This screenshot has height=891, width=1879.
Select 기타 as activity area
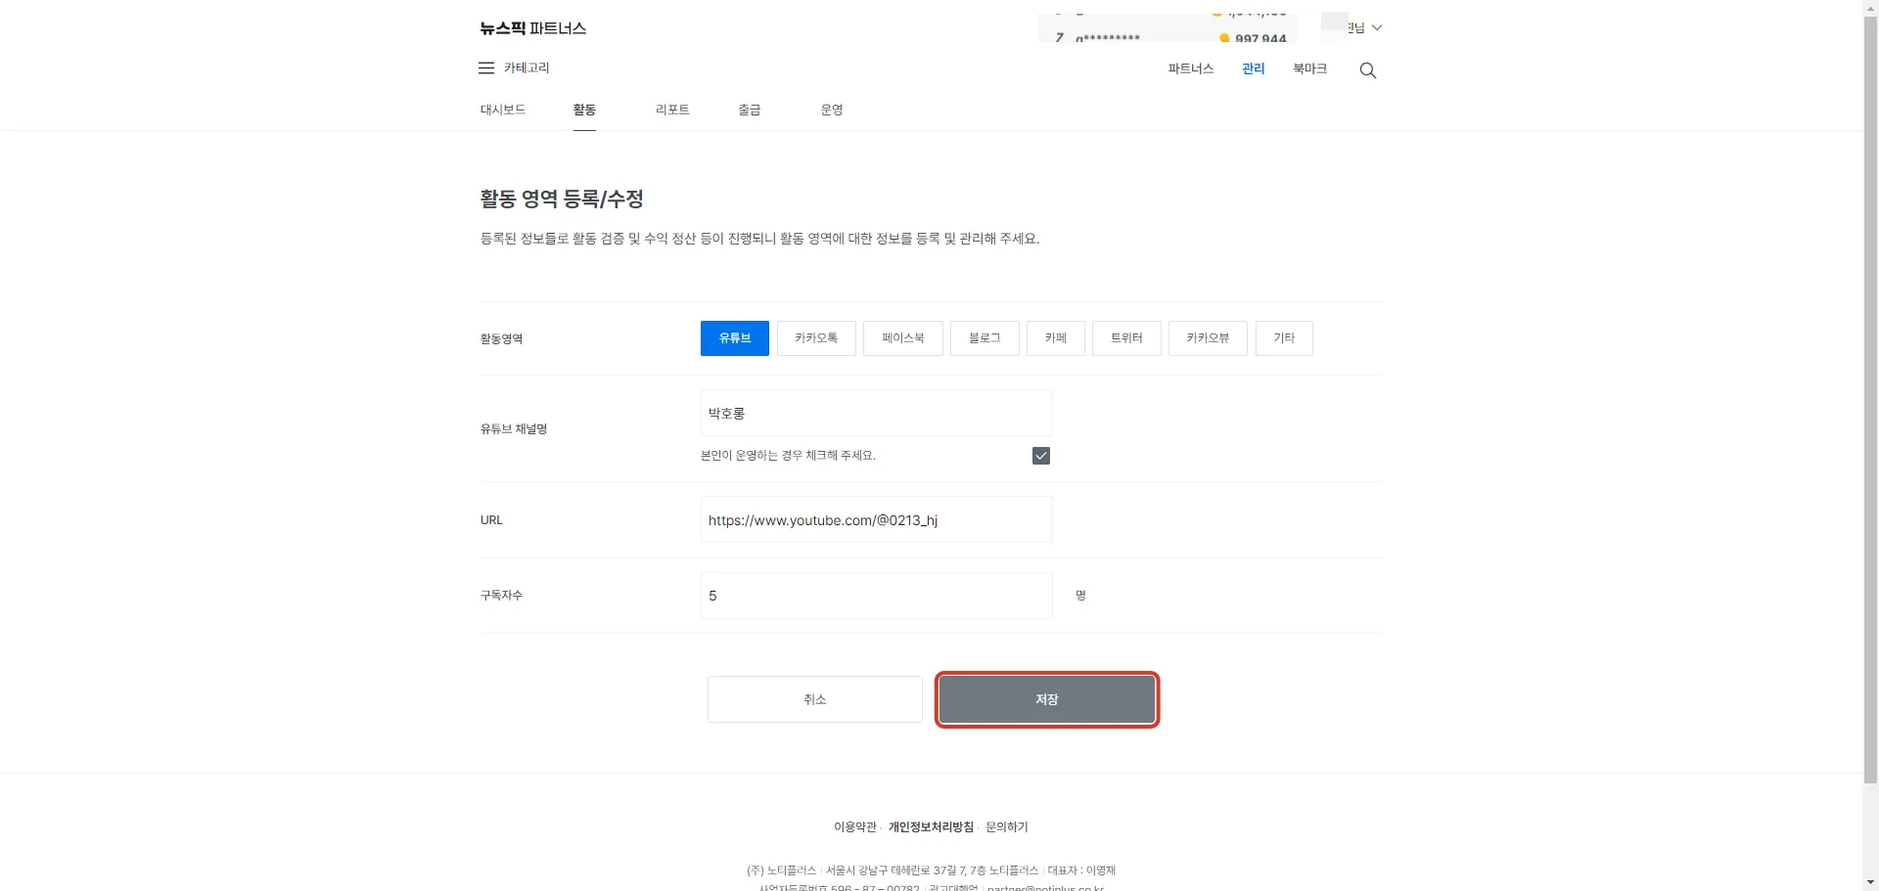click(x=1284, y=338)
